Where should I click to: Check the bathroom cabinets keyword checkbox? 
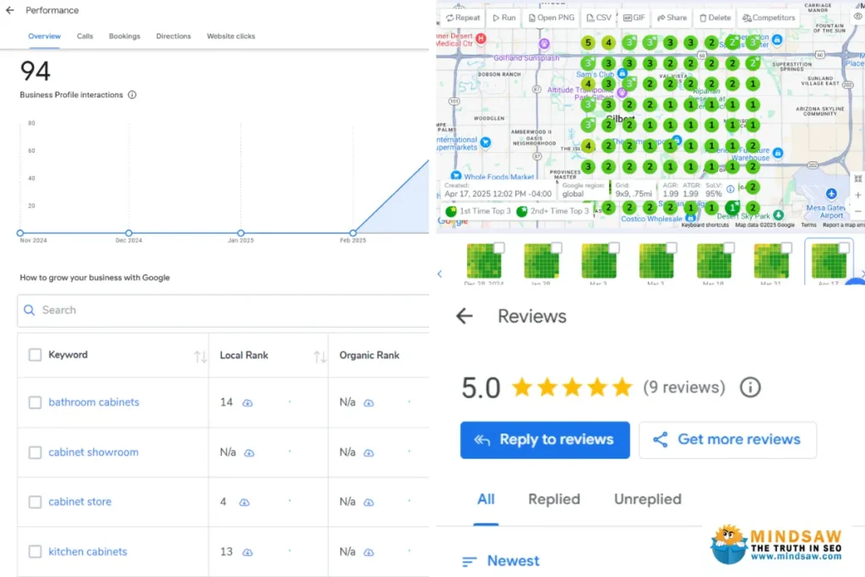coord(35,402)
